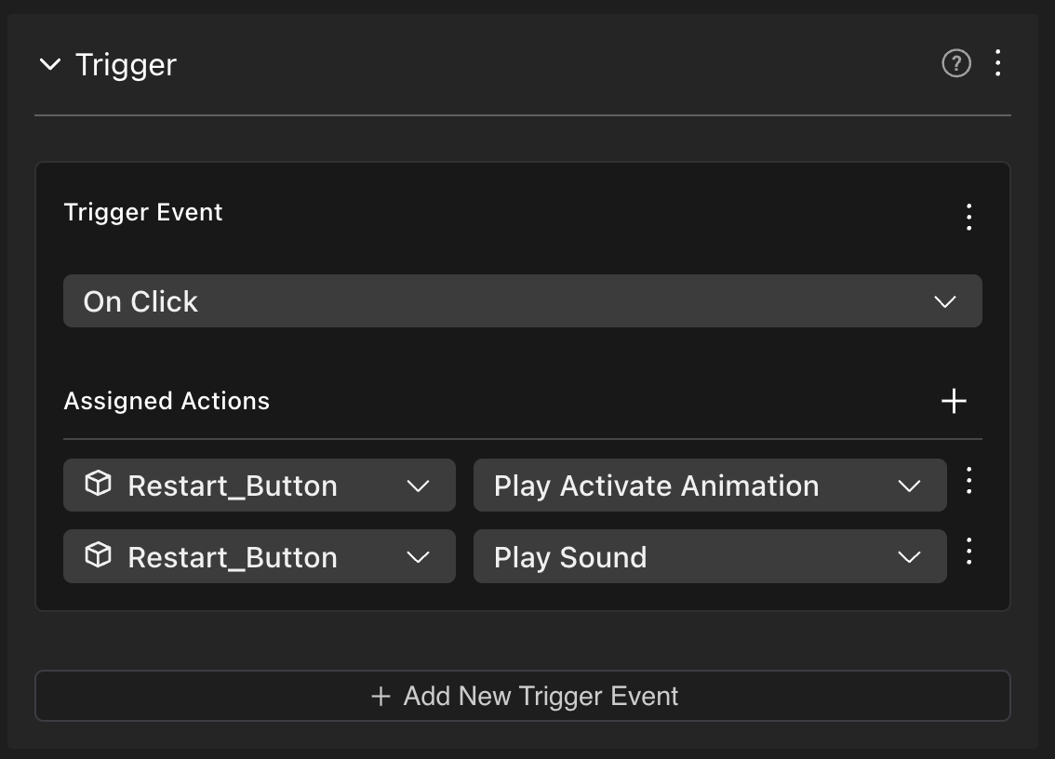
Task: Open the Trigger Event three-dot options
Action: point(968,217)
